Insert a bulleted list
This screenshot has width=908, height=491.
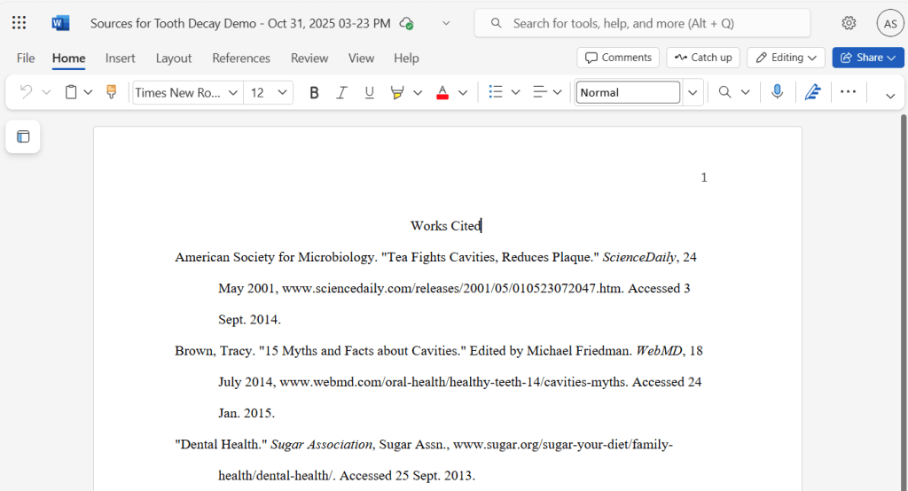[496, 92]
